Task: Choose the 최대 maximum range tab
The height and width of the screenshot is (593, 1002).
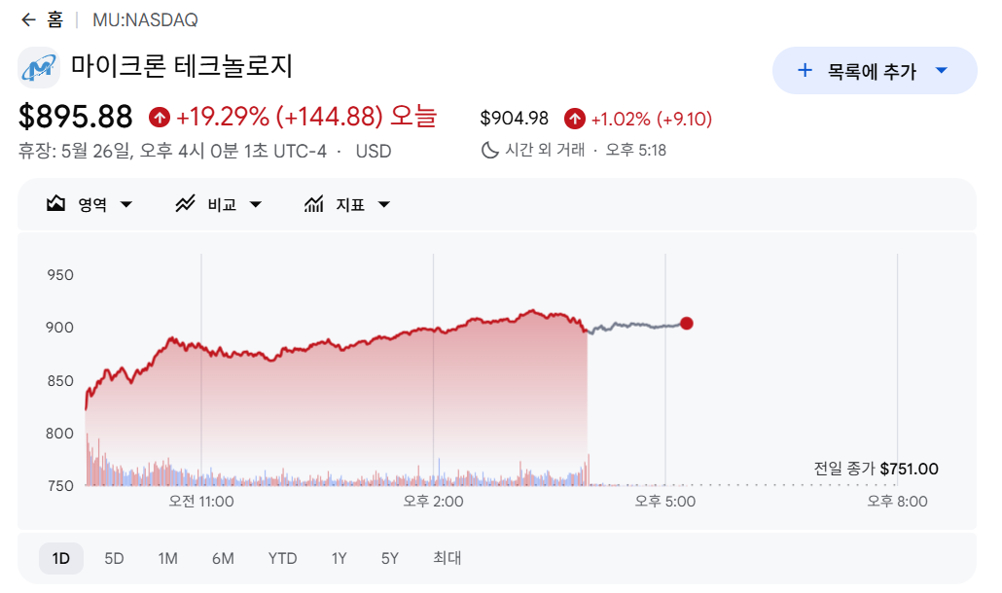Action: 447,559
